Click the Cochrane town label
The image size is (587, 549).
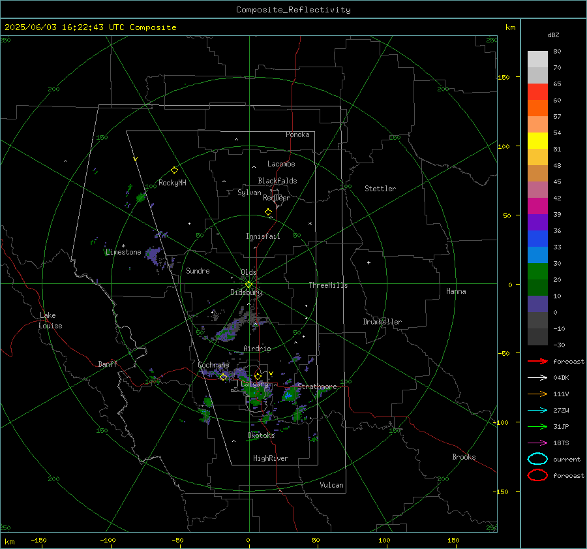[x=213, y=365]
